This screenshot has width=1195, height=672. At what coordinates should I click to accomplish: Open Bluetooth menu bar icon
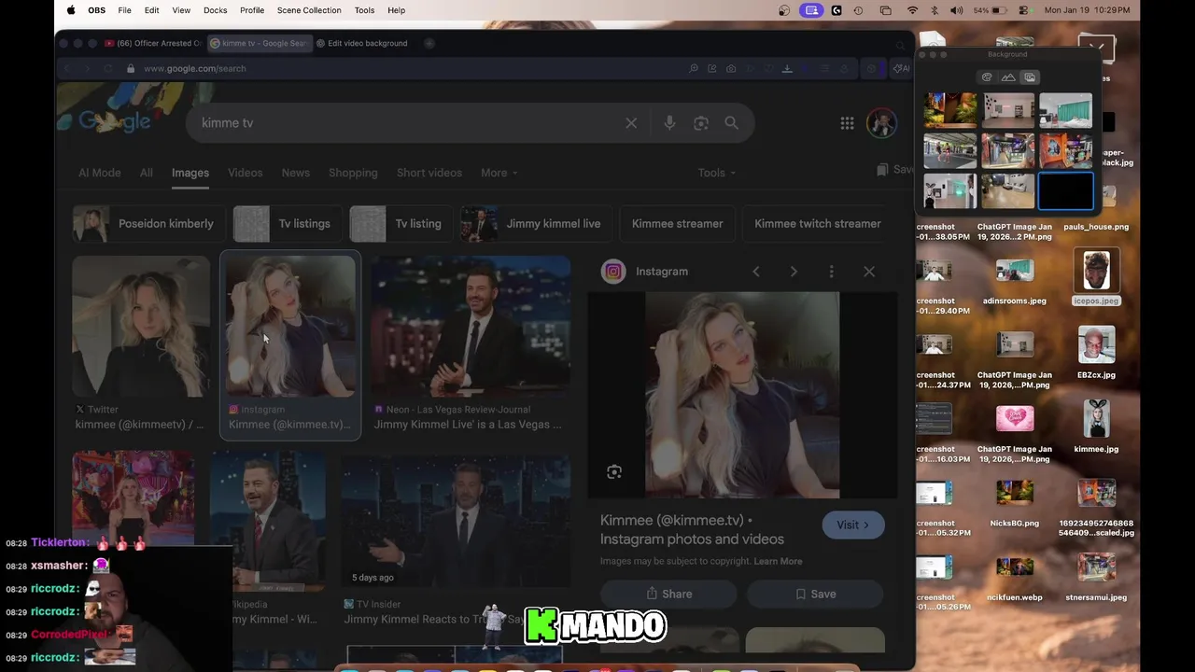pos(935,10)
